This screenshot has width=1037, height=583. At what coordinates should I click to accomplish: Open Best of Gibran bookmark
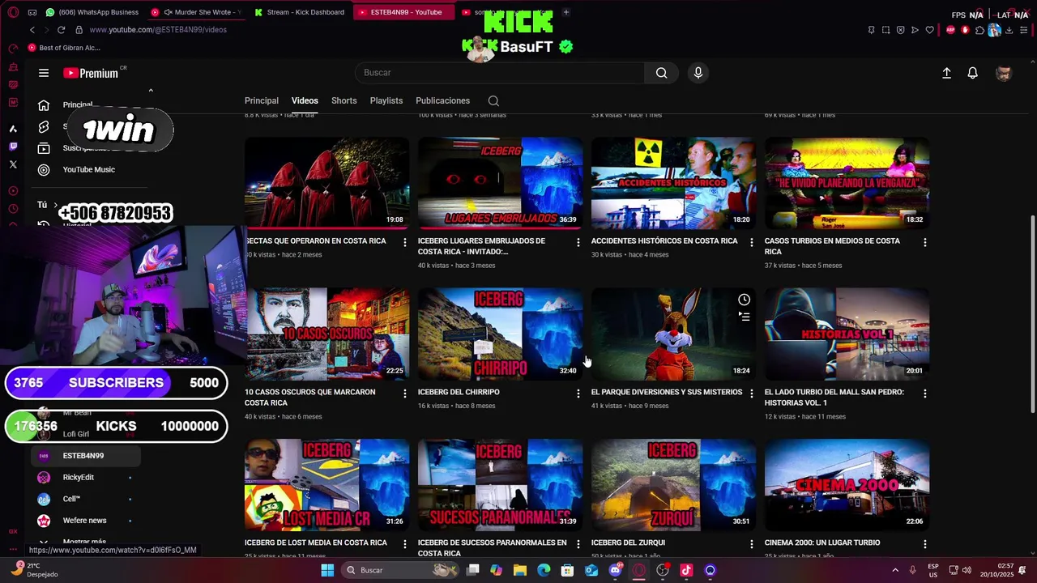pyautogui.click(x=64, y=48)
